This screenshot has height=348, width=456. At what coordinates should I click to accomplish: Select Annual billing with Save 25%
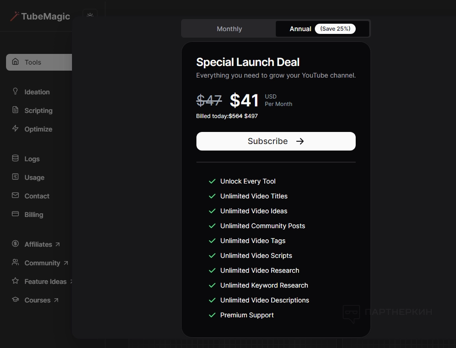tap(322, 29)
